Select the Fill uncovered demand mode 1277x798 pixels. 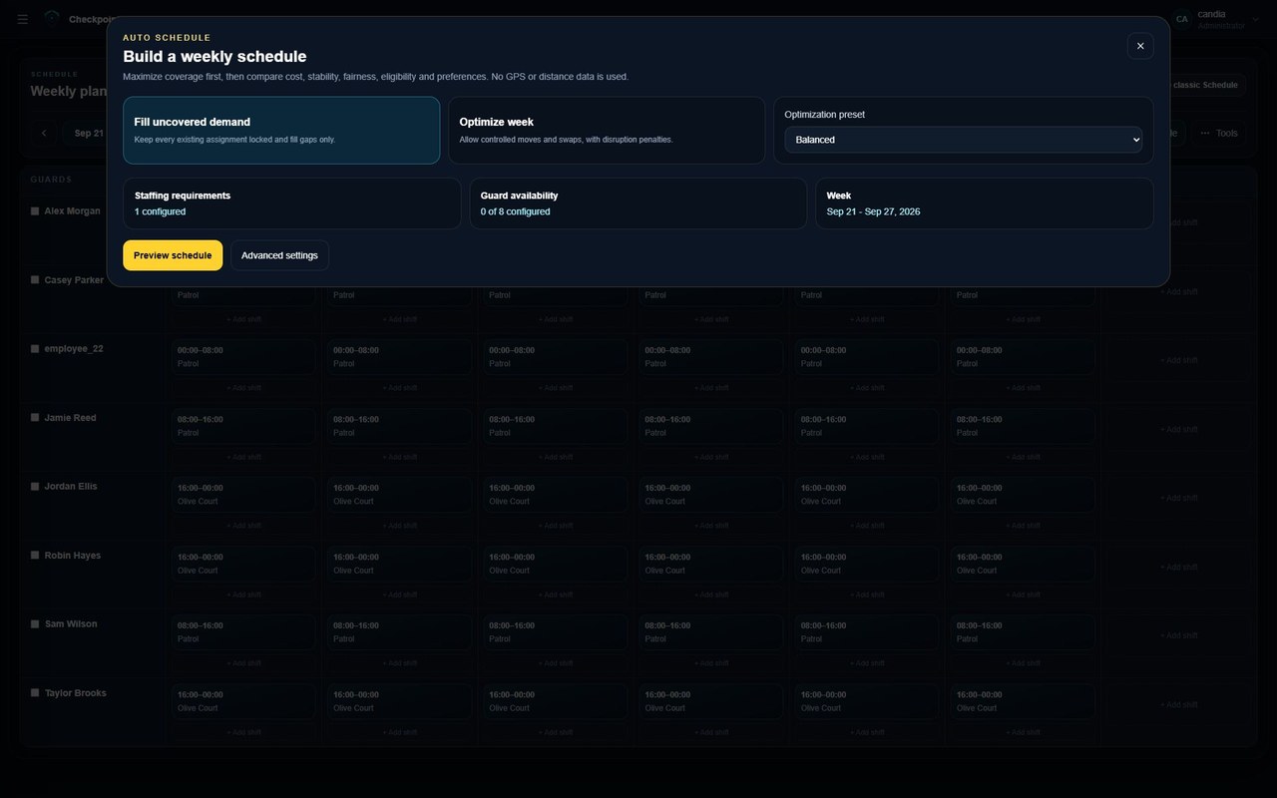click(x=281, y=131)
